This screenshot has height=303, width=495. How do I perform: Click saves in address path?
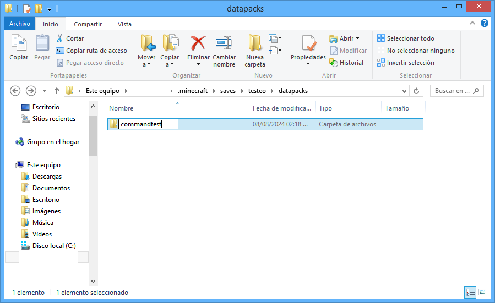click(x=228, y=91)
